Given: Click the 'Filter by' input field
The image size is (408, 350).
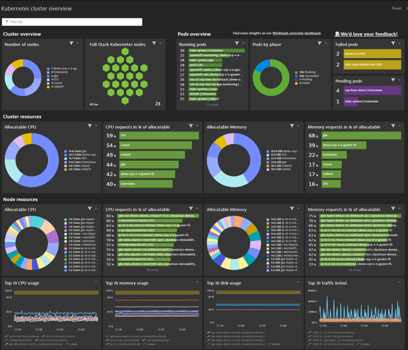Looking at the screenshot, I should [72, 22].
